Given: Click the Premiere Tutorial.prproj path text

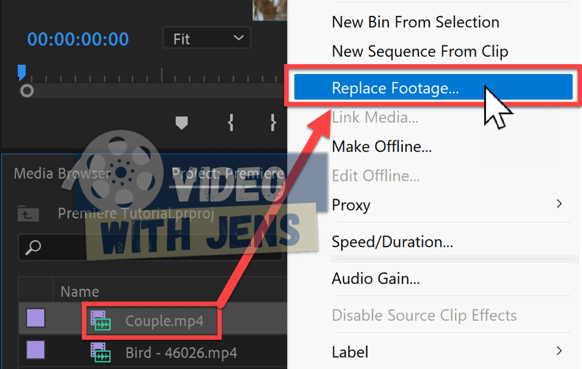Looking at the screenshot, I should 136,213.
